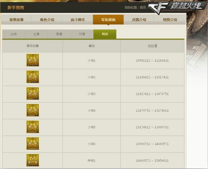The height and width of the screenshot is (169, 208).
Task: Select the 将帅 rank sub-tab
Action: (105, 34)
